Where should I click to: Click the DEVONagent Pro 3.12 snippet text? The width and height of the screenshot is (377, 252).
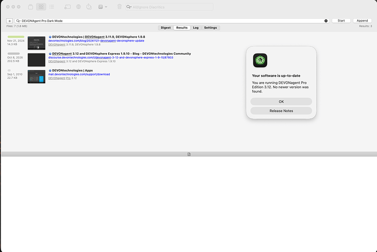(x=62, y=78)
